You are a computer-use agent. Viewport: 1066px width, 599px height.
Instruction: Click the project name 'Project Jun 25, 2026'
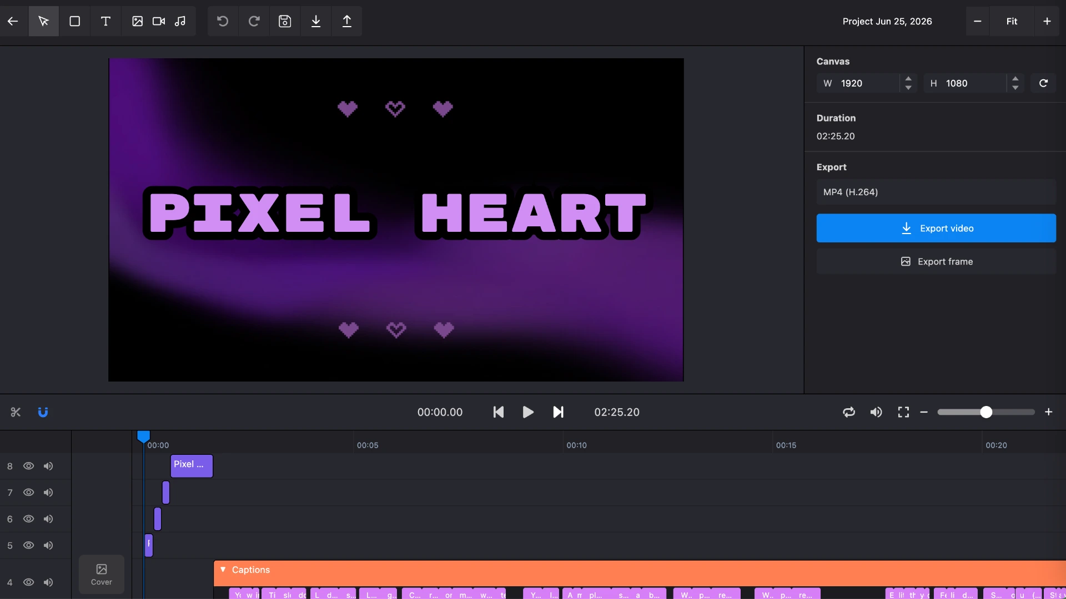point(887,21)
